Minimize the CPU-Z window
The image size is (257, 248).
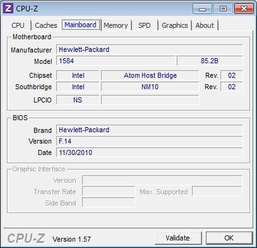coord(202,9)
